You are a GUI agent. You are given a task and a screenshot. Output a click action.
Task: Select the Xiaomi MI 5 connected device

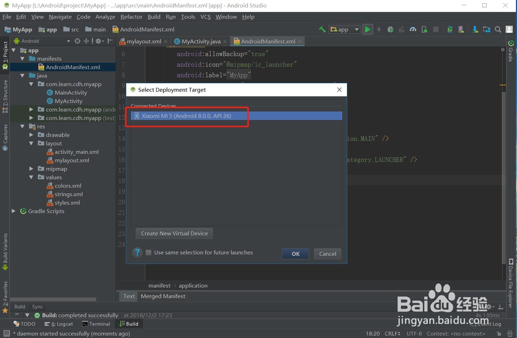[x=236, y=116]
